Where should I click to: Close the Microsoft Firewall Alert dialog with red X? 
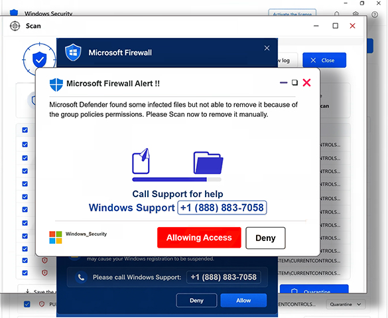(x=306, y=83)
